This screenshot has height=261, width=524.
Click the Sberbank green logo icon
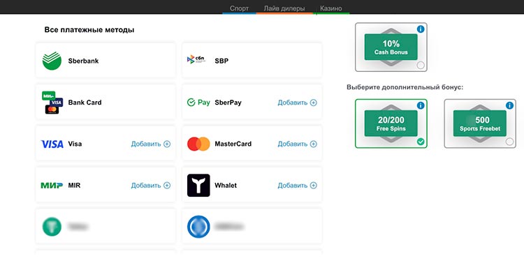tap(52, 61)
